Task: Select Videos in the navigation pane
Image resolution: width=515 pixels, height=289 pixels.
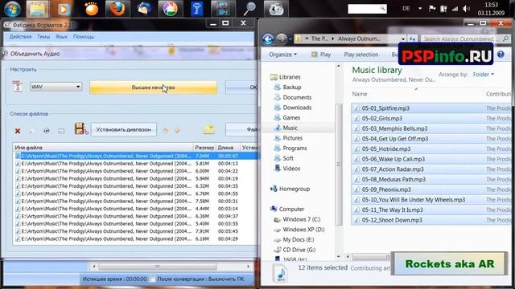Action: (291, 169)
